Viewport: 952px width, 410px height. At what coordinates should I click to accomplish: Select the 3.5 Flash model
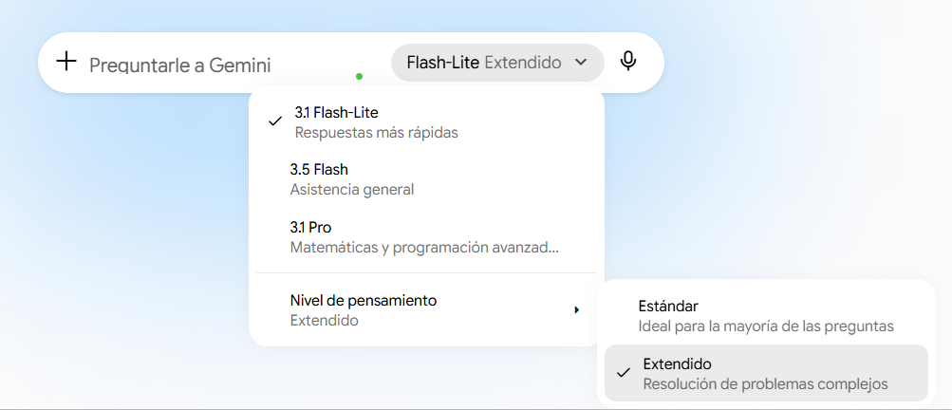[x=425, y=179]
